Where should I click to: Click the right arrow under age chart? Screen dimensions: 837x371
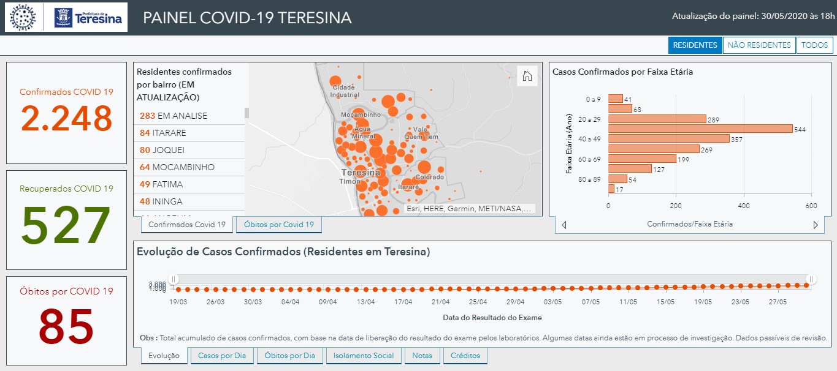pos(816,225)
